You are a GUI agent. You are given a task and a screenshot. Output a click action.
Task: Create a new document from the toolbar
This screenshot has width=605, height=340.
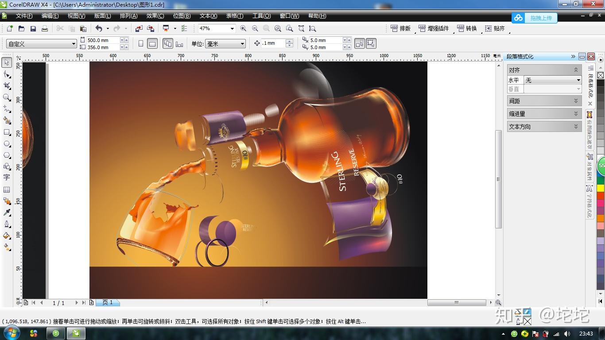pos(10,28)
